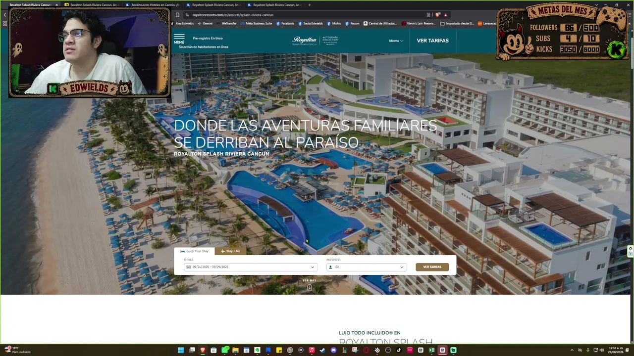634x356 pixels.
Task: Open Apple Music from the taskbar
Action: click(x=312, y=350)
